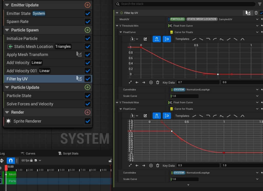
Task: Open the MeshUV SampledUV dropdown arrow
Action: point(257,19)
